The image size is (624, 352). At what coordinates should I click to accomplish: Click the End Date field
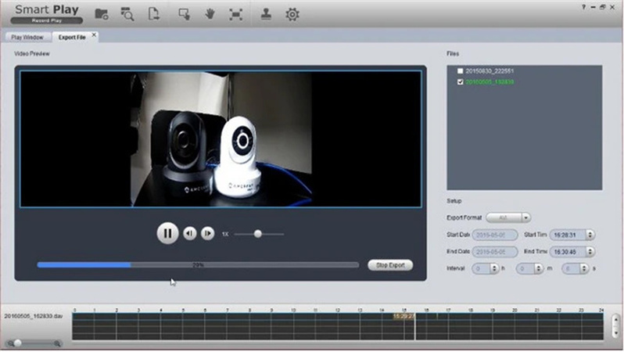pyautogui.click(x=495, y=252)
